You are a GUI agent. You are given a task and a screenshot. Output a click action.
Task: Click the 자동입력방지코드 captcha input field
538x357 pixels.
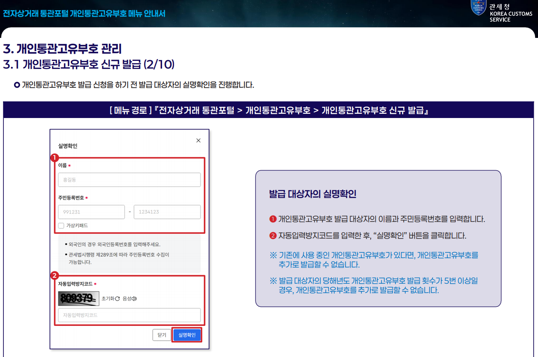(129, 315)
